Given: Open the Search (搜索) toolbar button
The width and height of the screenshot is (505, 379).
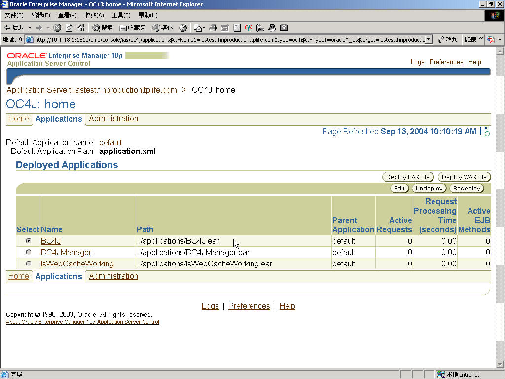Looking at the screenshot, I should [x=103, y=28].
